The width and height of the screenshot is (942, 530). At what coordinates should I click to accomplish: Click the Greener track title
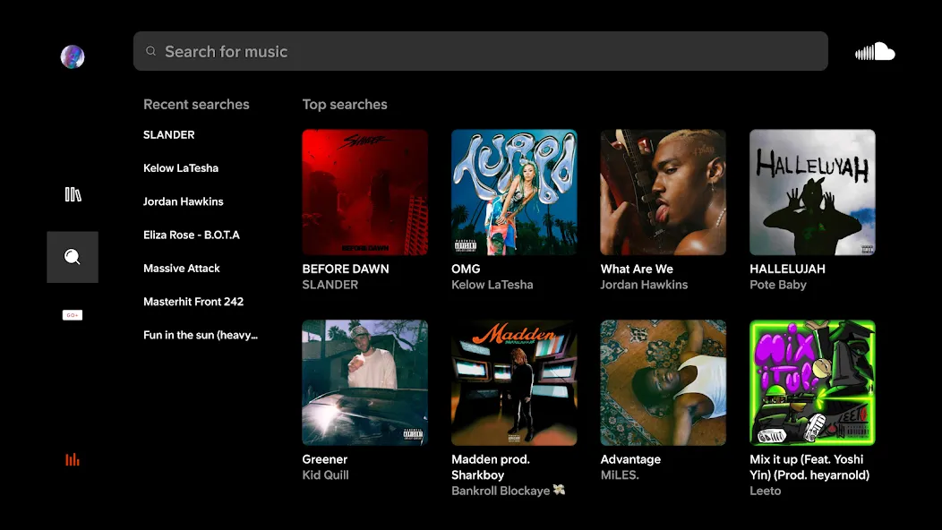[325, 459]
